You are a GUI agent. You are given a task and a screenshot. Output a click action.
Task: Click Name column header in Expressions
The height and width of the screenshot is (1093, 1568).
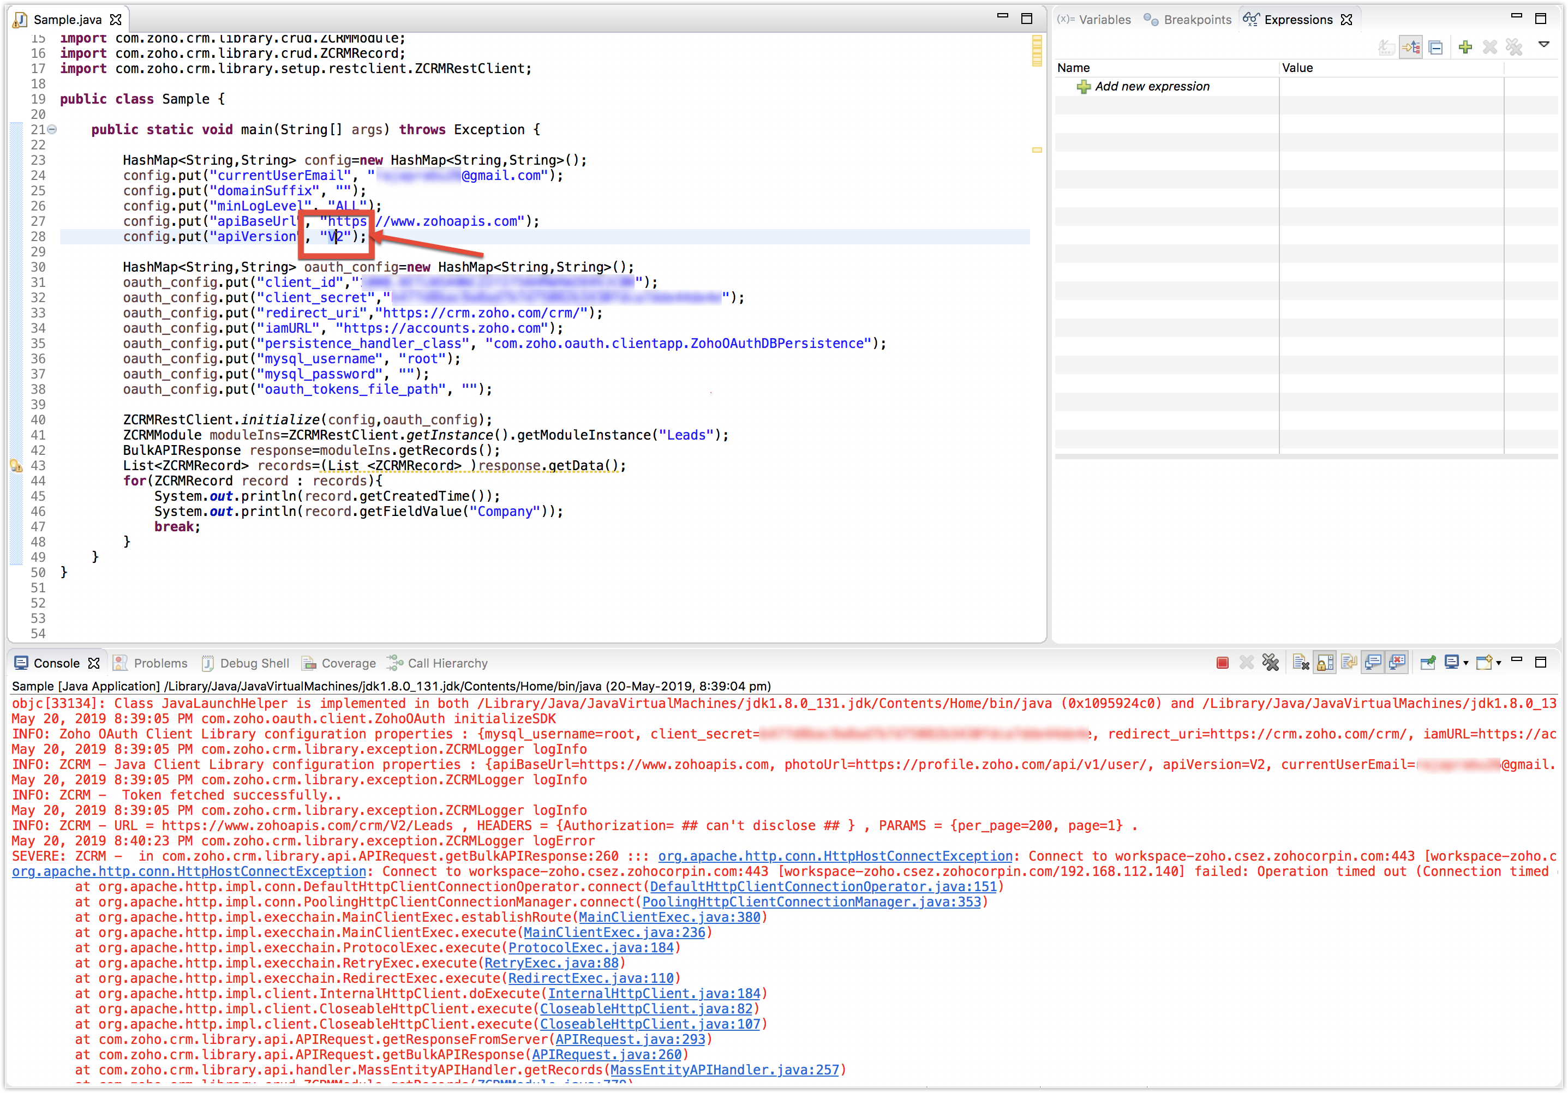point(1166,68)
